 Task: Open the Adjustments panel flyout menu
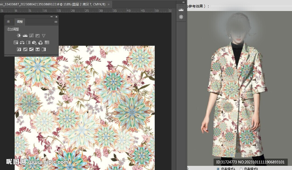[x=56, y=22]
